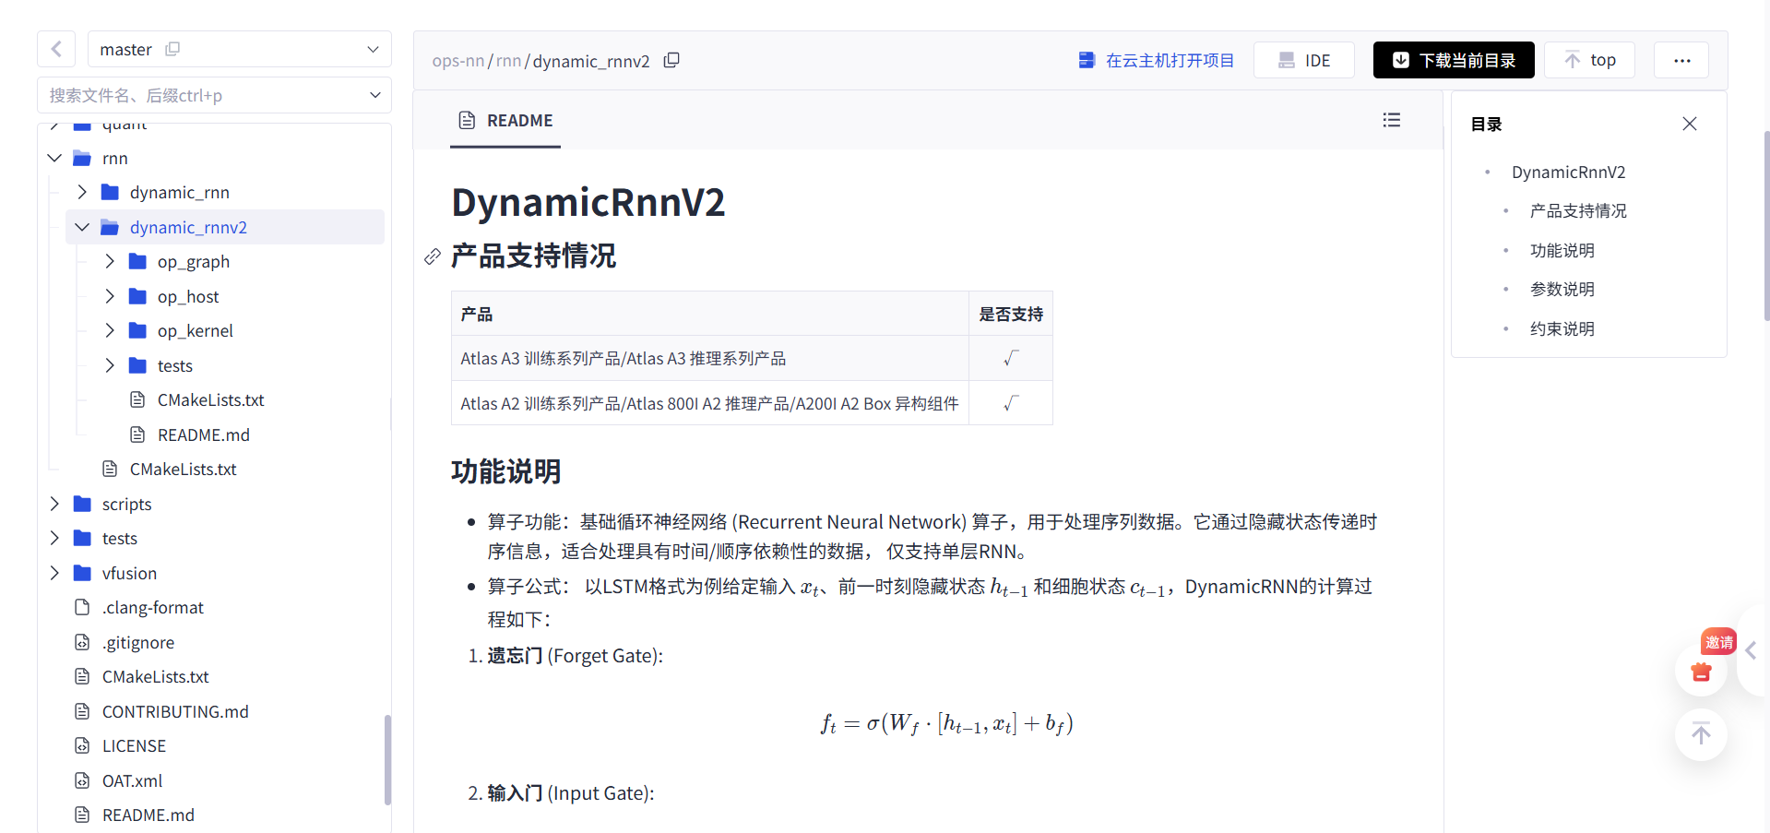The image size is (1770, 833).
Task: Copy the current branch name
Action: (172, 49)
